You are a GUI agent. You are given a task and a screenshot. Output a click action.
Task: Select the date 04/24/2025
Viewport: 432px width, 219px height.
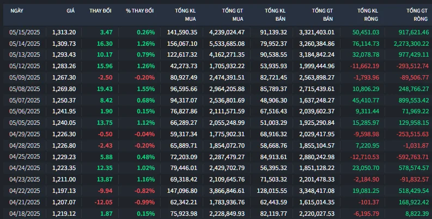point(25,168)
